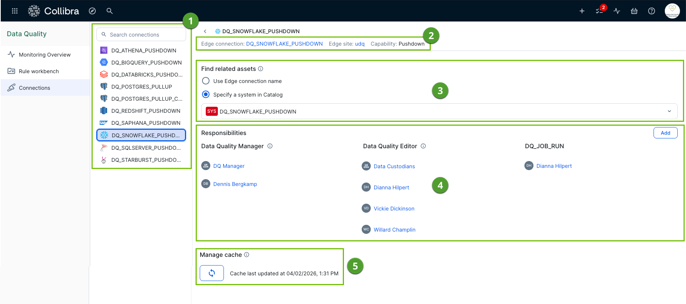The height and width of the screenshot is (304, 686).
Task: Select Use Edge connection name option
Action: point(206,81)
